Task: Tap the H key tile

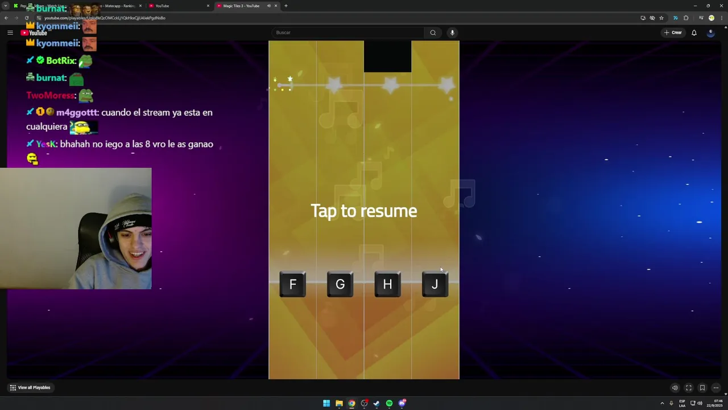Action: [387, 284]
